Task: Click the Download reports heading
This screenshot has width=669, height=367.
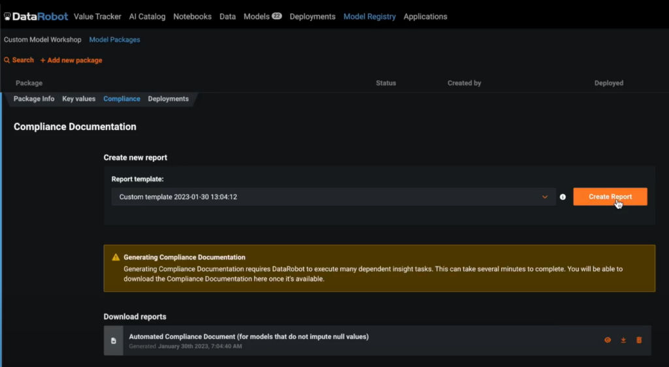Action: [x=135, y=317]
